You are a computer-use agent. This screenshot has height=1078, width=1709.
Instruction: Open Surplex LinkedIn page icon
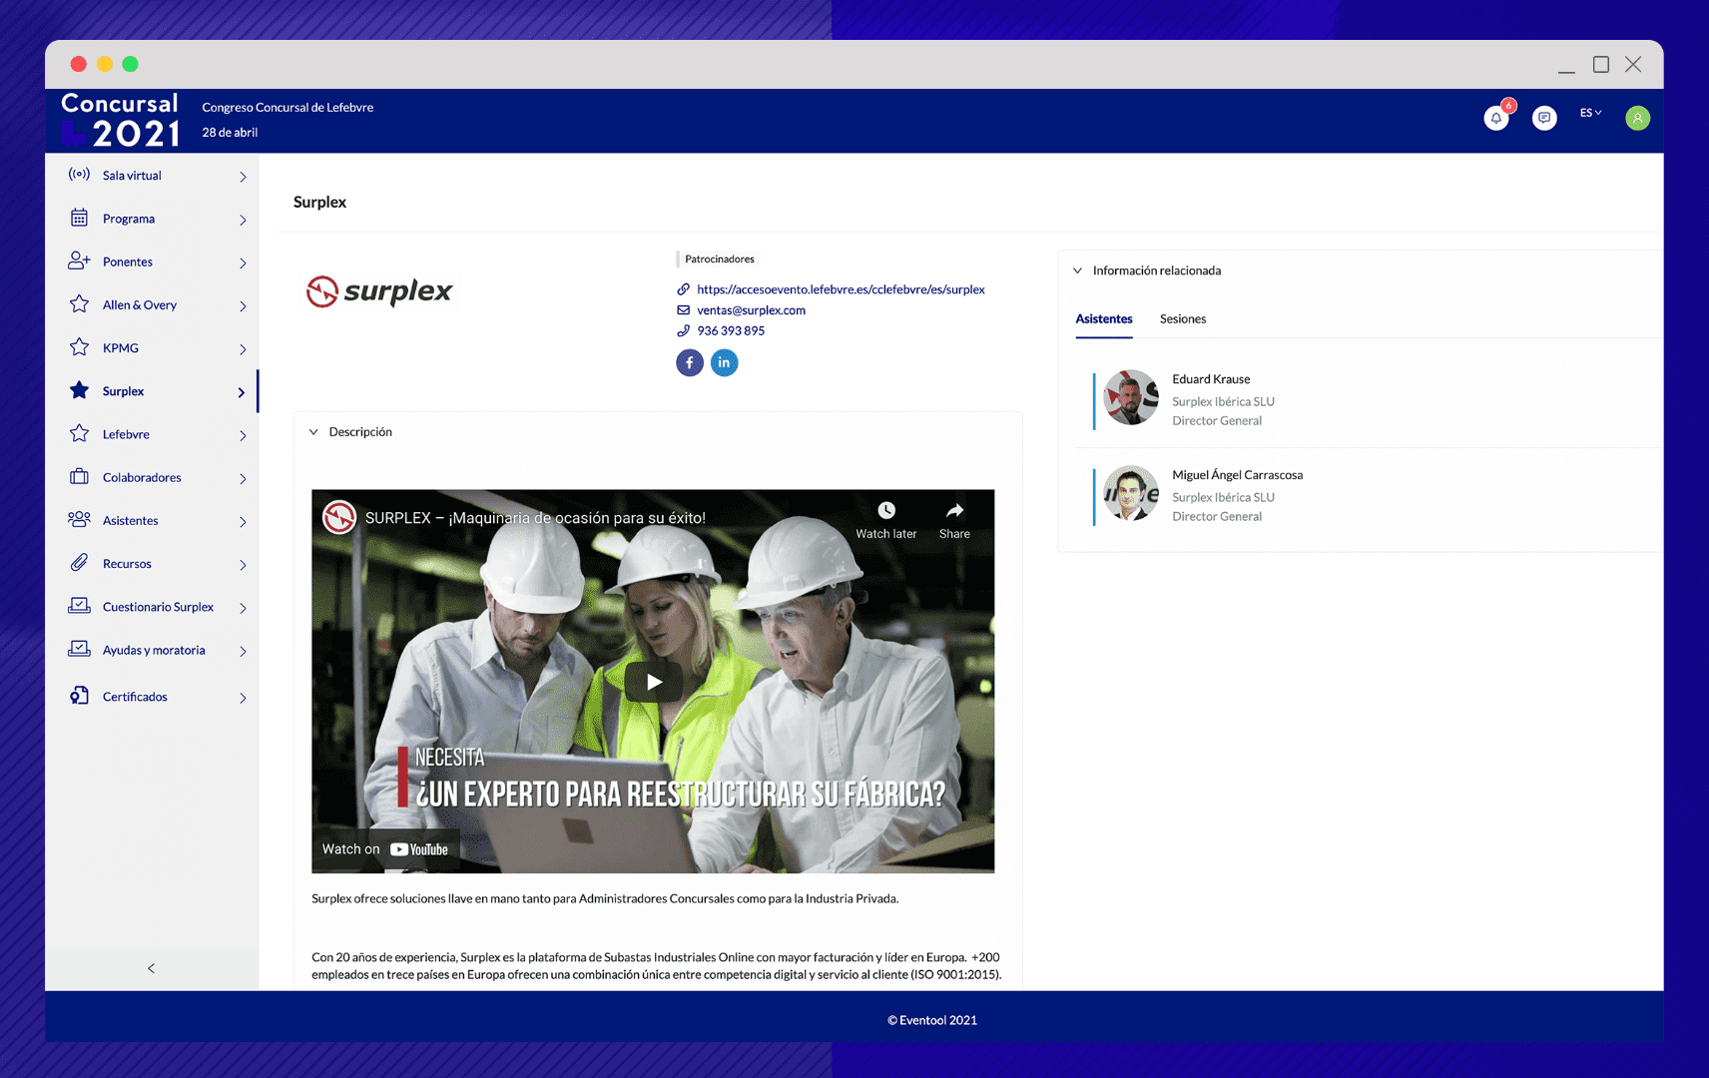point(725,362)
